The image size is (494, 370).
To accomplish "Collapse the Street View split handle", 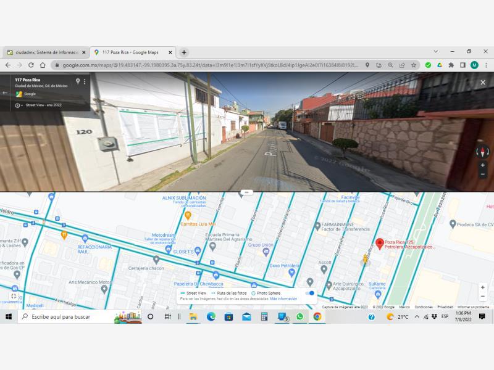I will [246, 192].
